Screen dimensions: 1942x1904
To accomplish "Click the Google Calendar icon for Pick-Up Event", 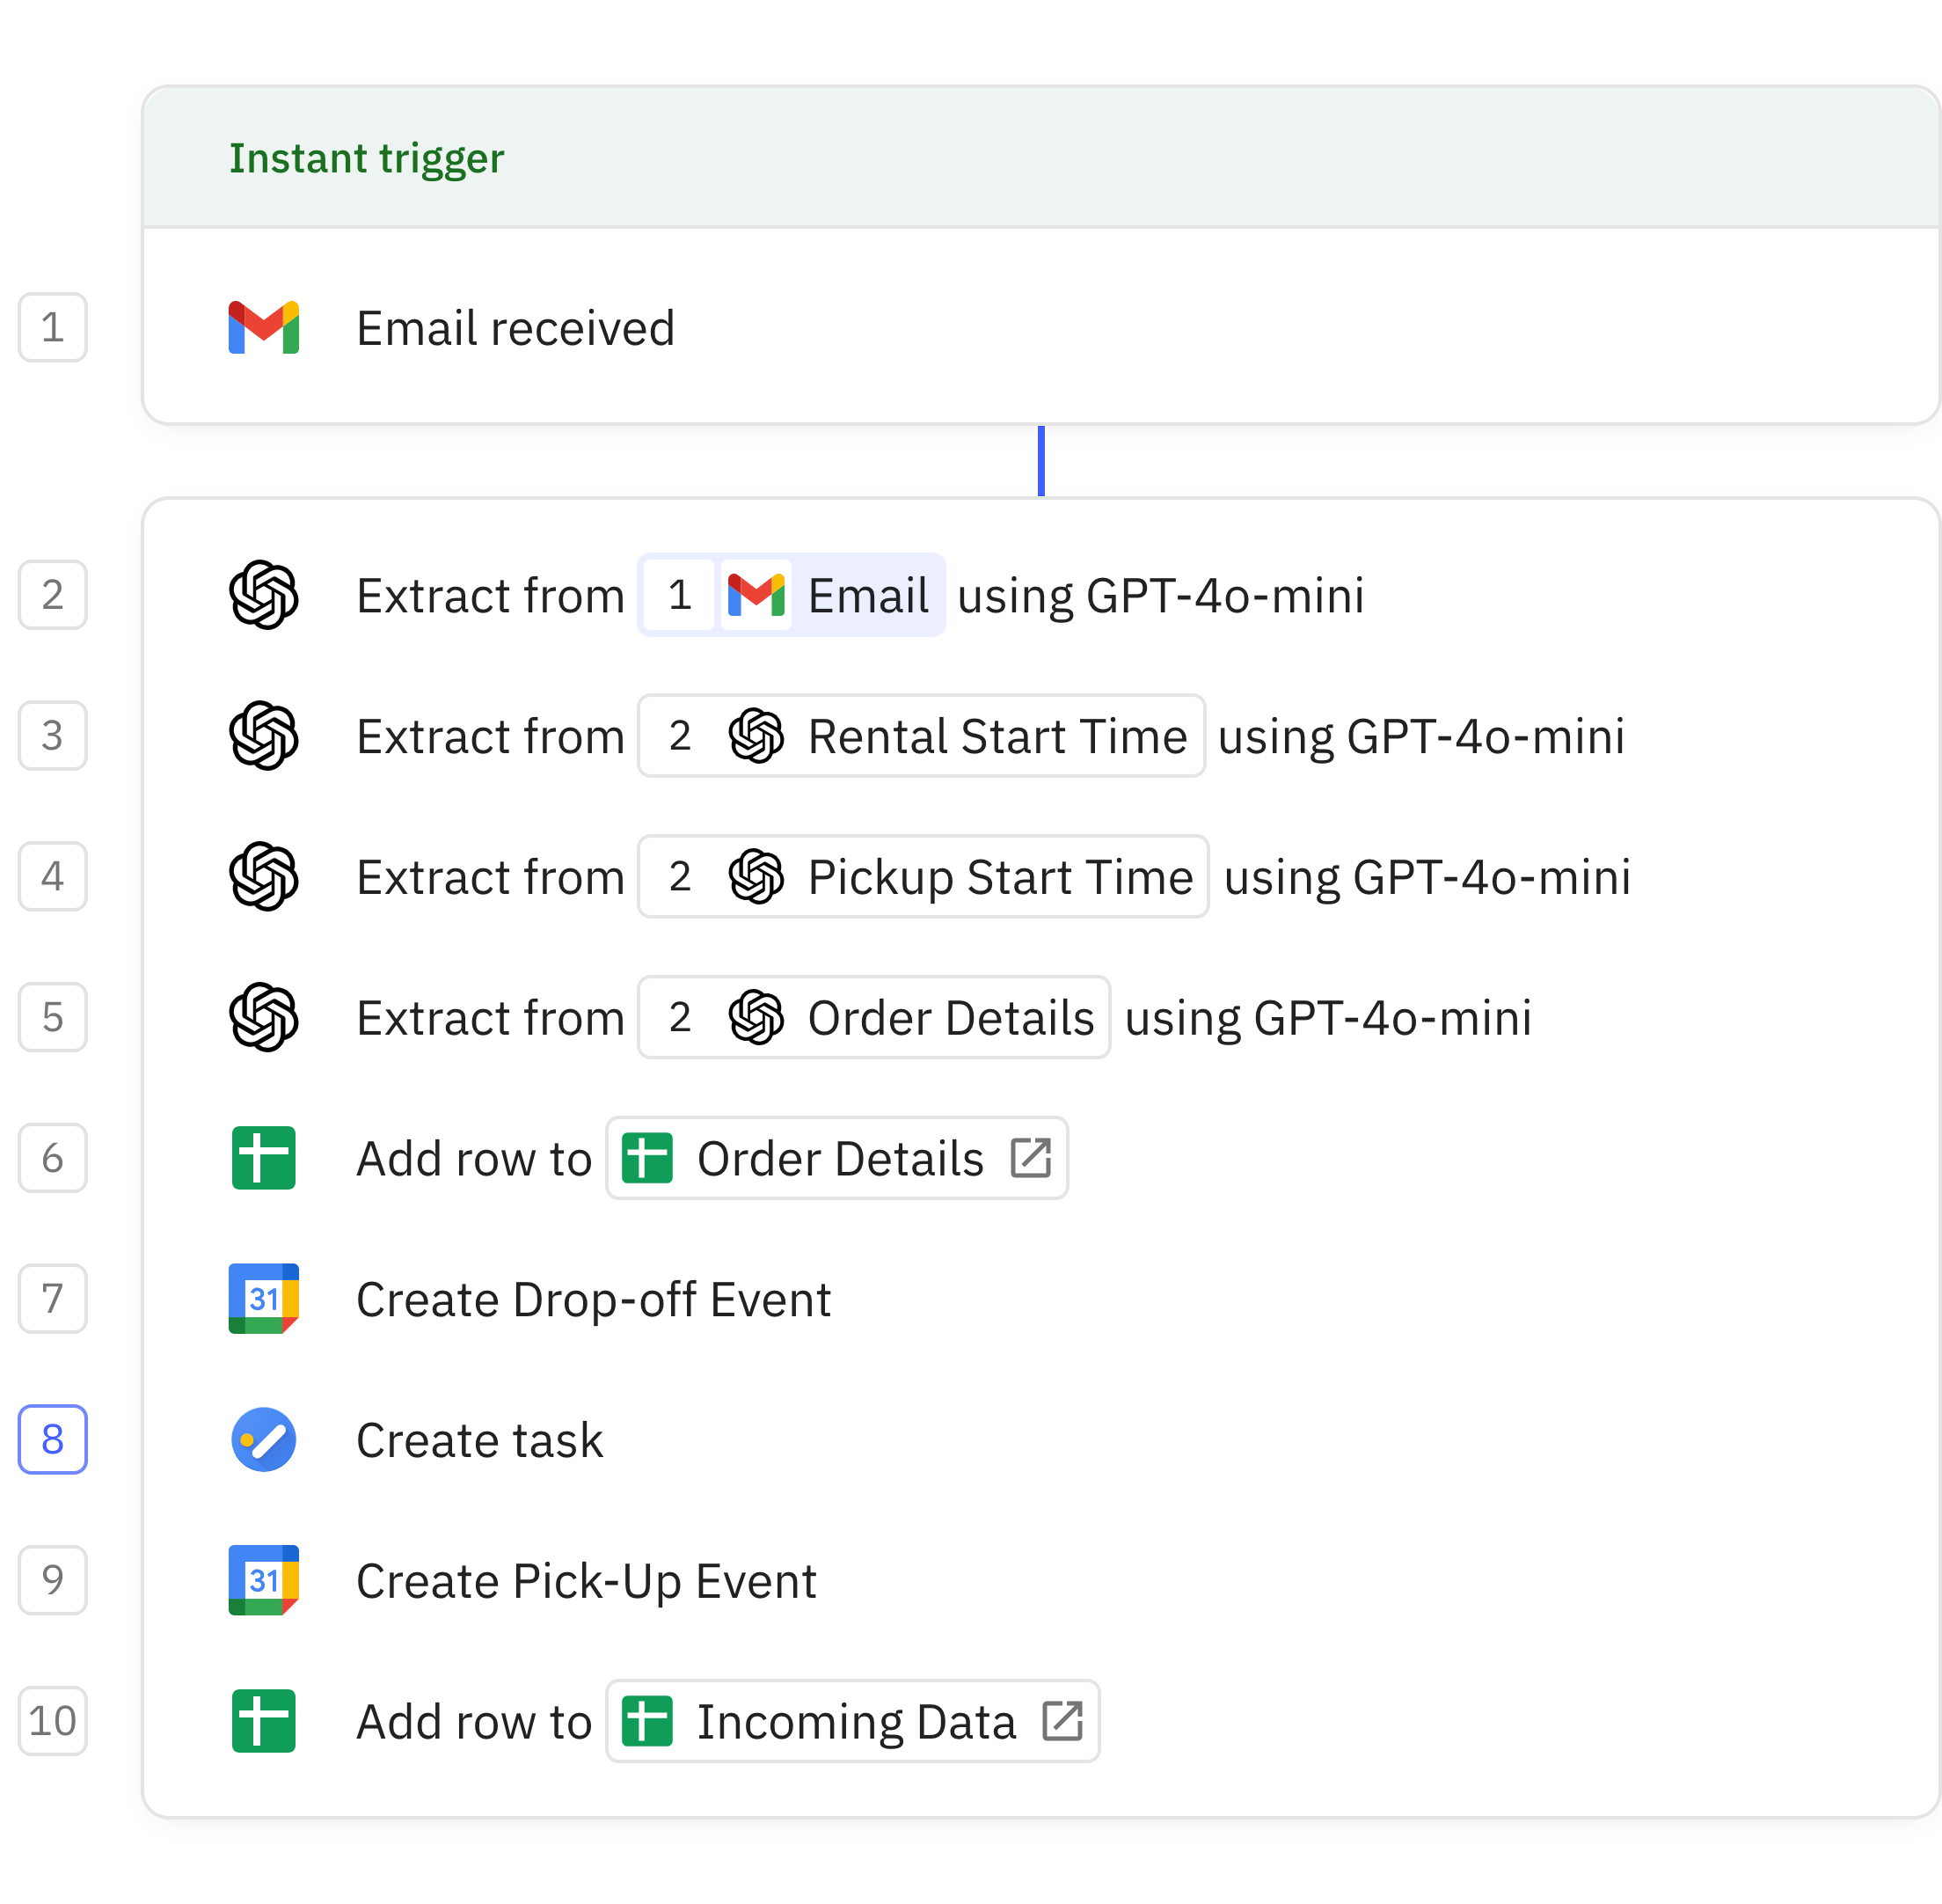I will [x=264, y=1581].
